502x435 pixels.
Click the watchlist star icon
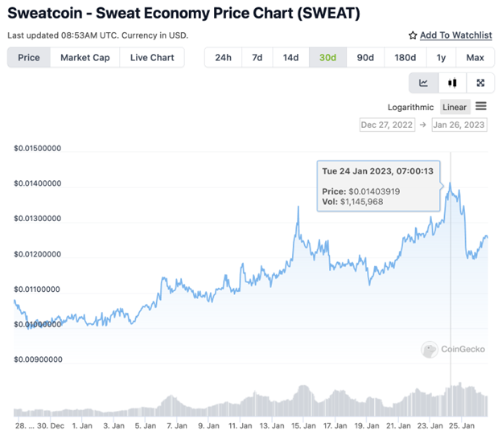click(x=413, y=36)
